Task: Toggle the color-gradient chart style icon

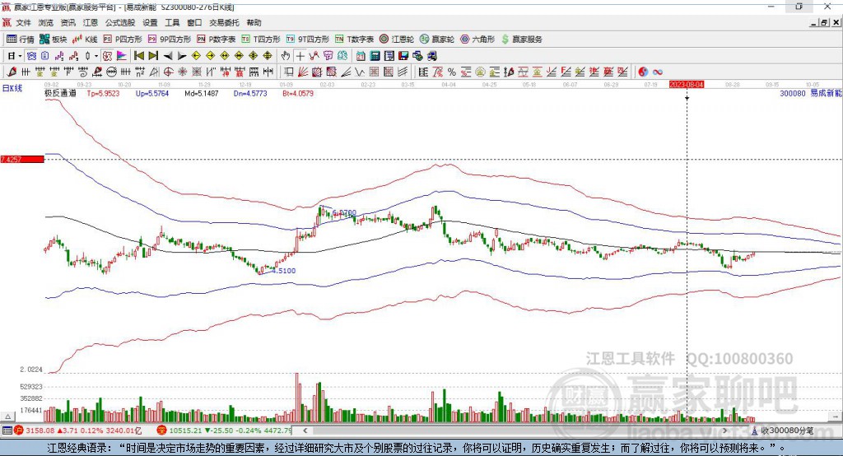Action: click(x=122, y=56)
